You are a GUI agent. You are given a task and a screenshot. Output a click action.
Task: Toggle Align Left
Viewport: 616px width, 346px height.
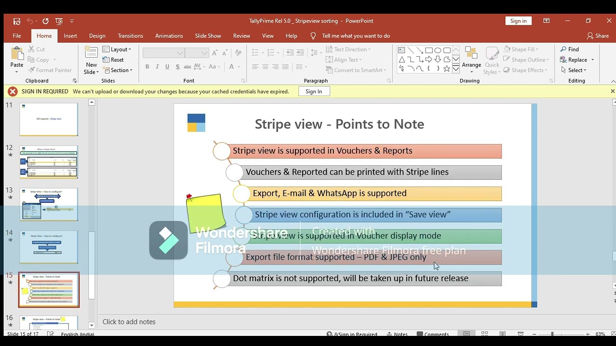[x=255, y=67]
